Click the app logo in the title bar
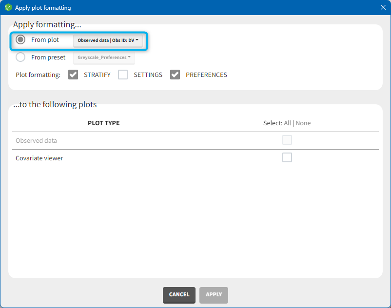This screenshot has height=308, width=391. point(8,7)
